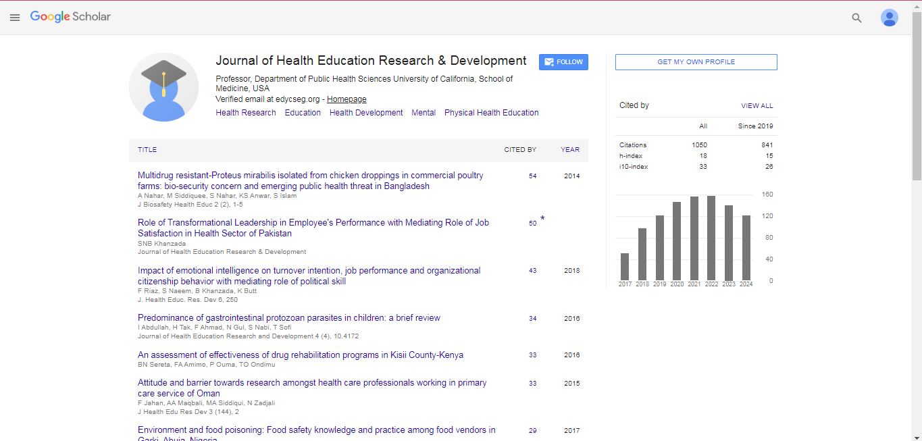Open the Homepage link
The image size is (922, 441).
347,99
